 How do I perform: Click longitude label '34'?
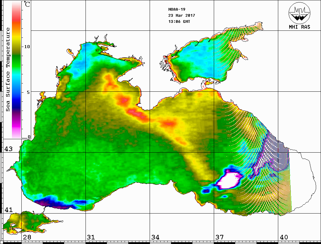(x=155, y=237)
